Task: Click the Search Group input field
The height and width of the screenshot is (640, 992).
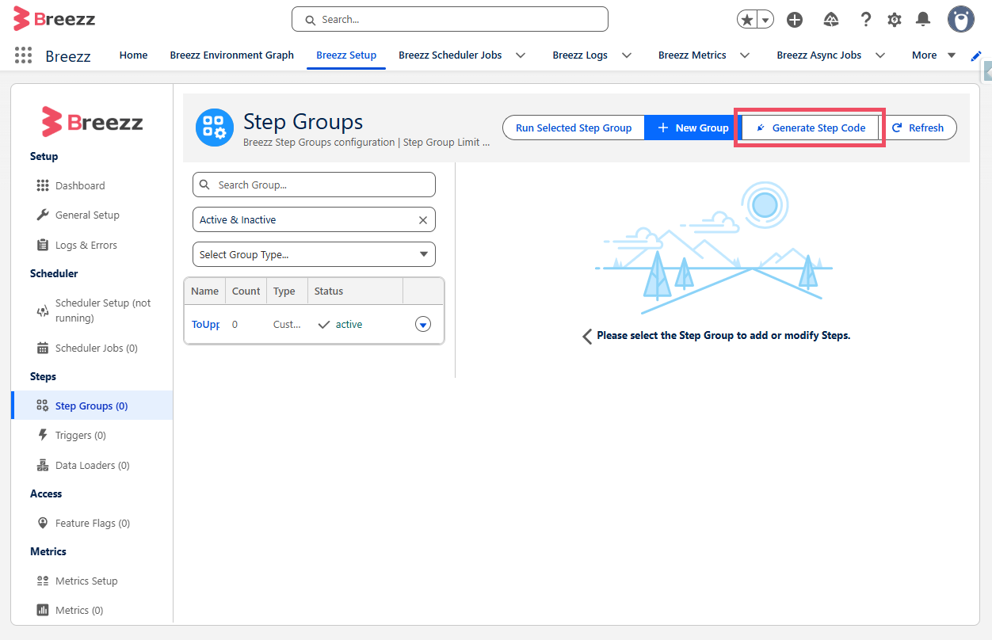Action: tap(314, 185)
